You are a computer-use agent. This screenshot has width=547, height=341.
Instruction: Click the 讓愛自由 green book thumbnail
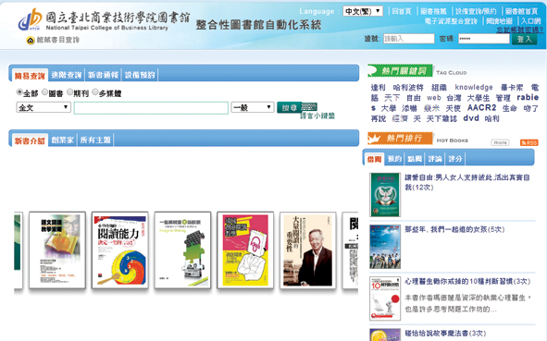(385, 195)
